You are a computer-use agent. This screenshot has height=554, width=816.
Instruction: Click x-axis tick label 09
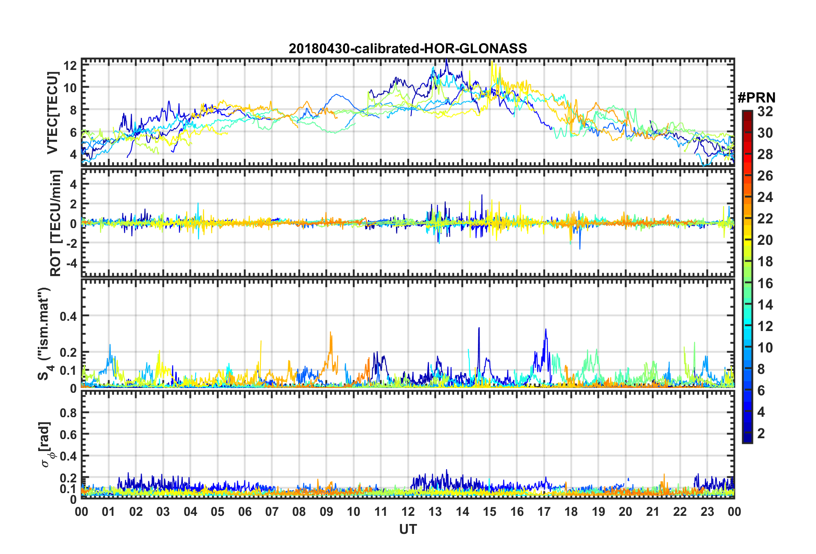point(326,512)
